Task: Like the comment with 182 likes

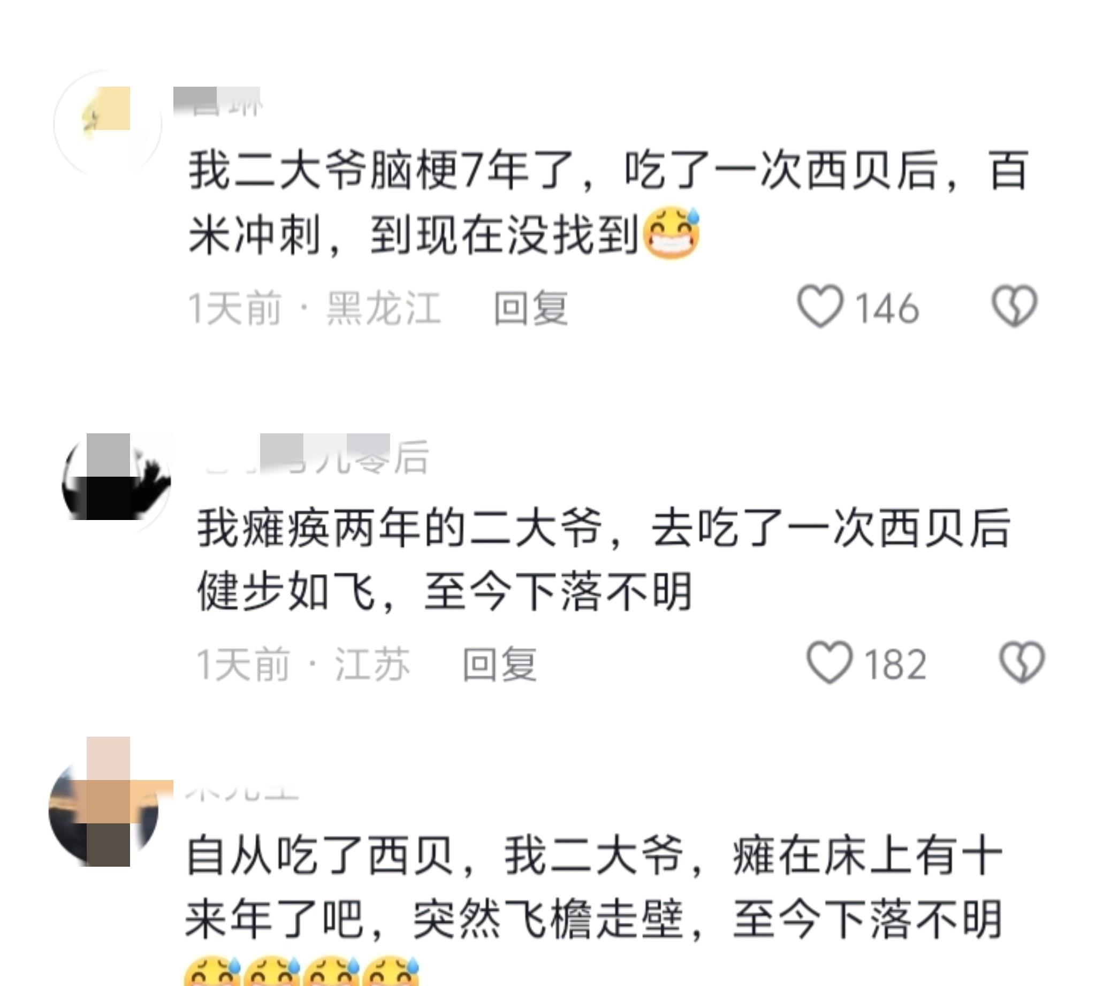Action: [829, 662]
